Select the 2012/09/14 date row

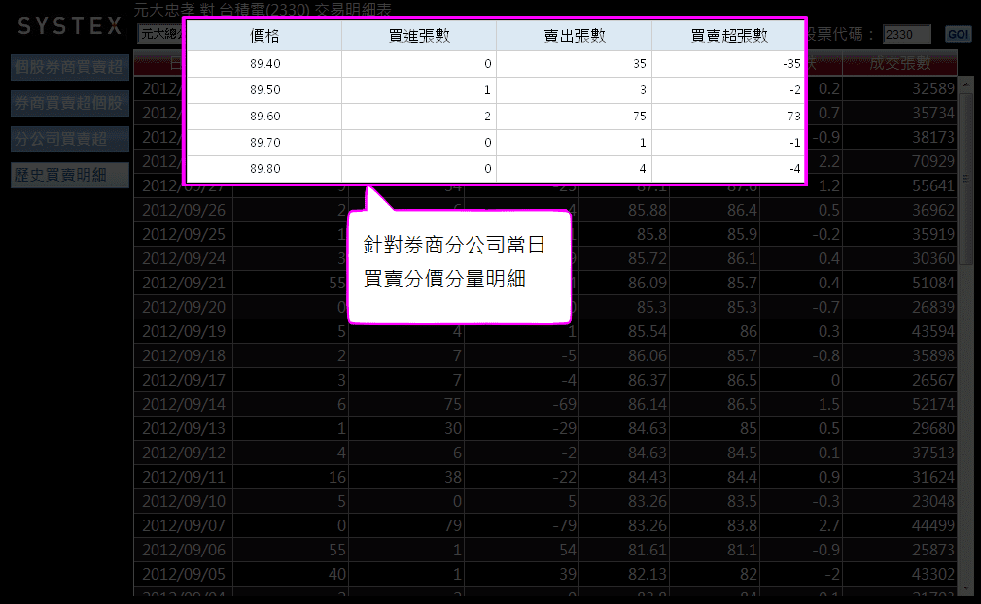coord(186,403)
